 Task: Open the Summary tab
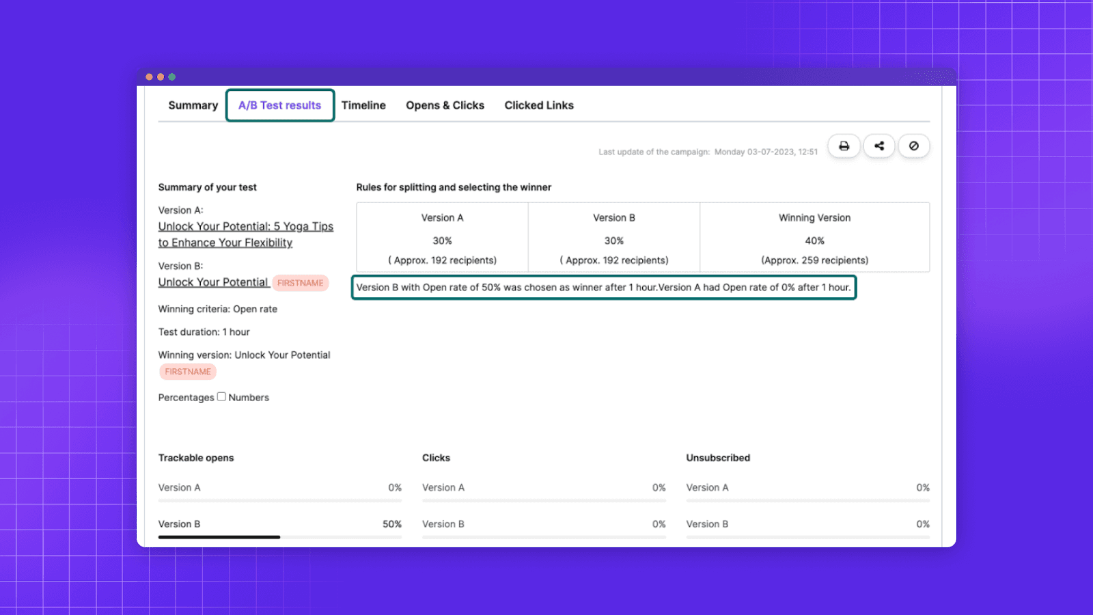coord(193,105)
